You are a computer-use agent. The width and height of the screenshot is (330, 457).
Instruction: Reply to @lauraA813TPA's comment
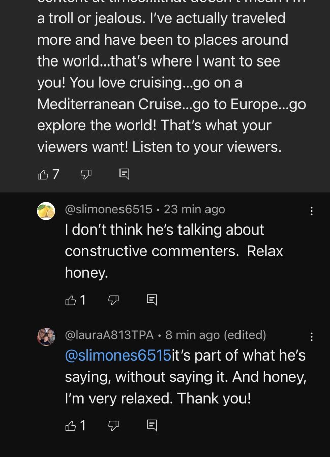coord(152,426)
